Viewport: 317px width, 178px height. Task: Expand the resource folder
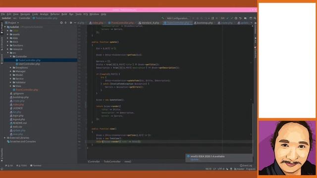pyautogui.click(x=8, y=49)
